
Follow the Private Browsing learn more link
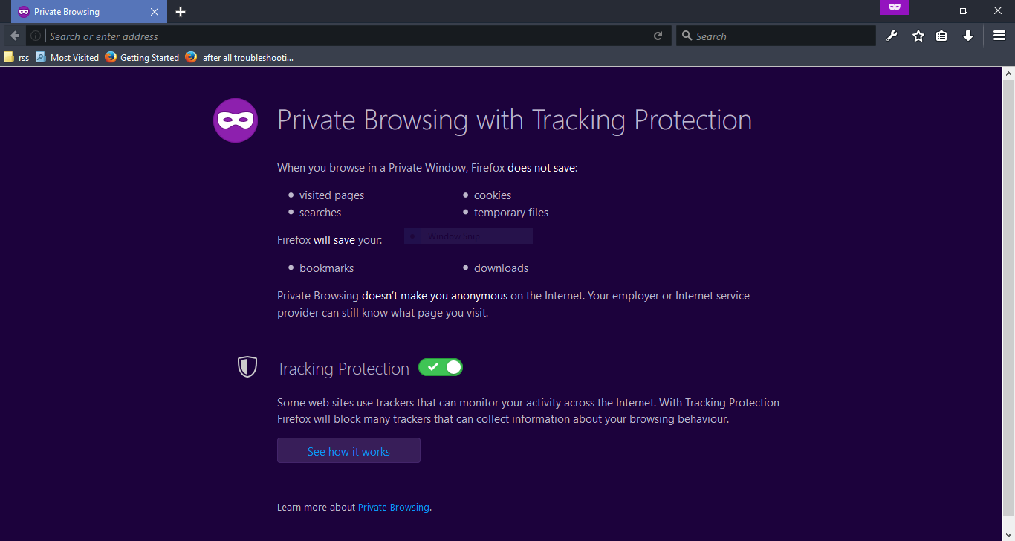pyautogui.click(x=394, y=508)
